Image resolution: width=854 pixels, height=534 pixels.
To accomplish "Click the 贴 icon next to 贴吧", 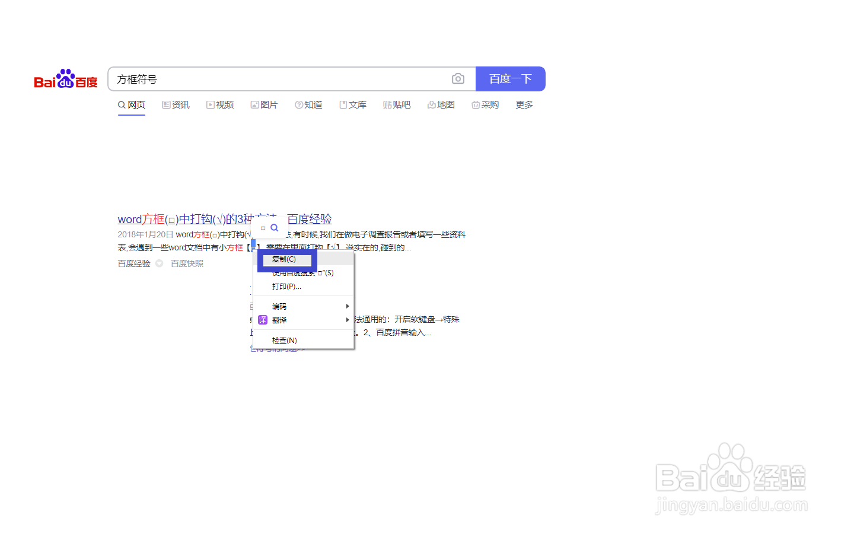I will pos(386,104).
